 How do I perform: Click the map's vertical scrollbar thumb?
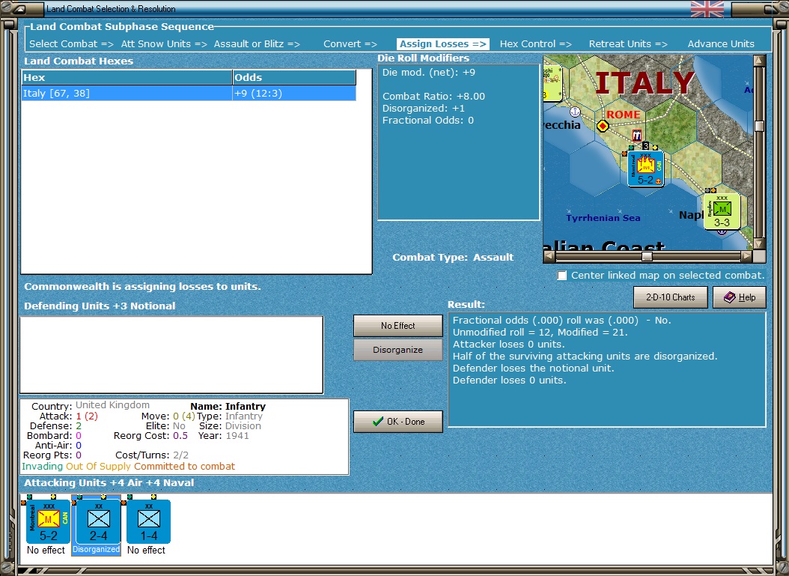point(759,126)
